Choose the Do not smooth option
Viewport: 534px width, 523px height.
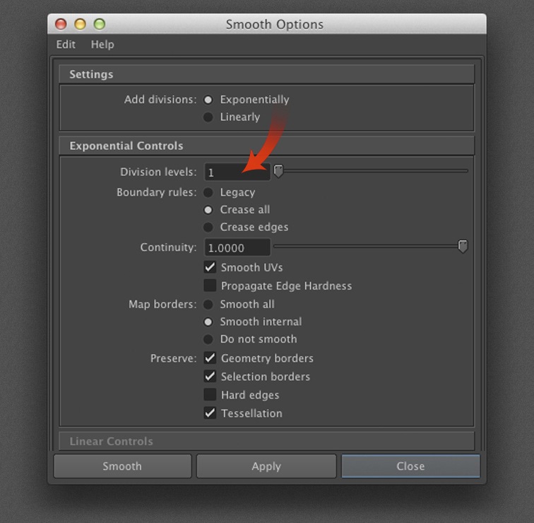tap(208, 339)
